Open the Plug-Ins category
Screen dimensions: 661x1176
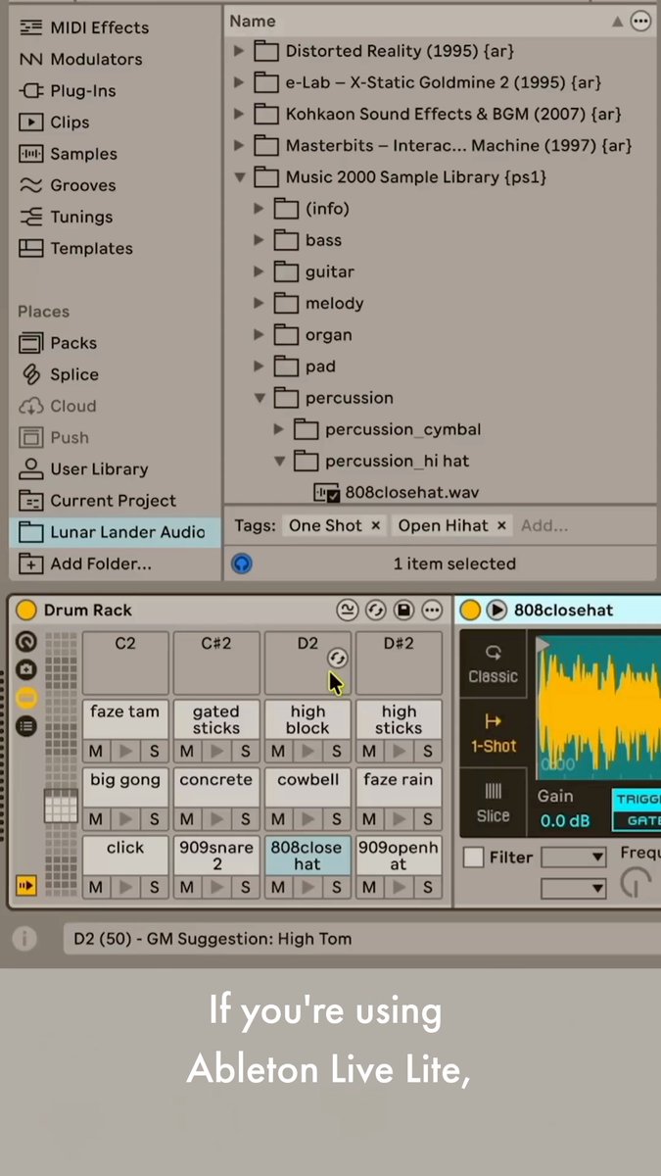pyautogui.click(x=68, y=90)
